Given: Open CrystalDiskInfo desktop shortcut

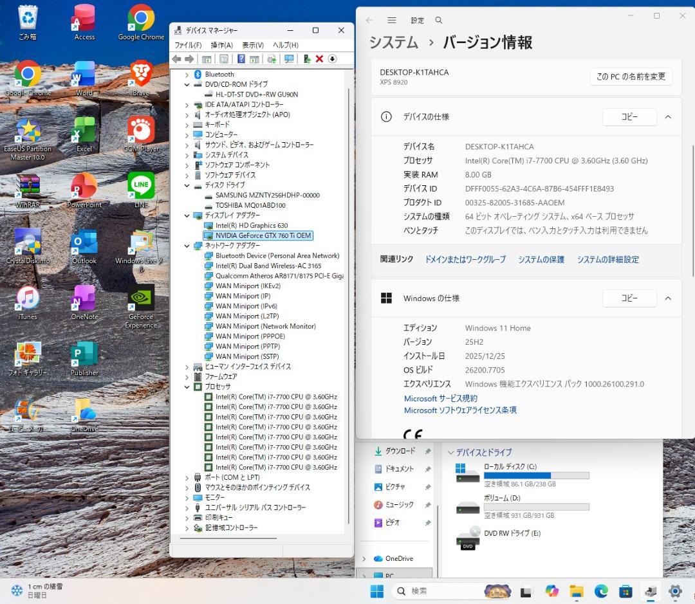Looking at the screenshot, I should [28, 246].
